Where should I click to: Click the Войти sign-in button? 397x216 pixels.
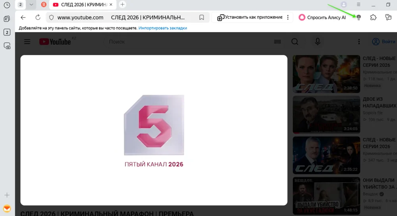[384, 42]
